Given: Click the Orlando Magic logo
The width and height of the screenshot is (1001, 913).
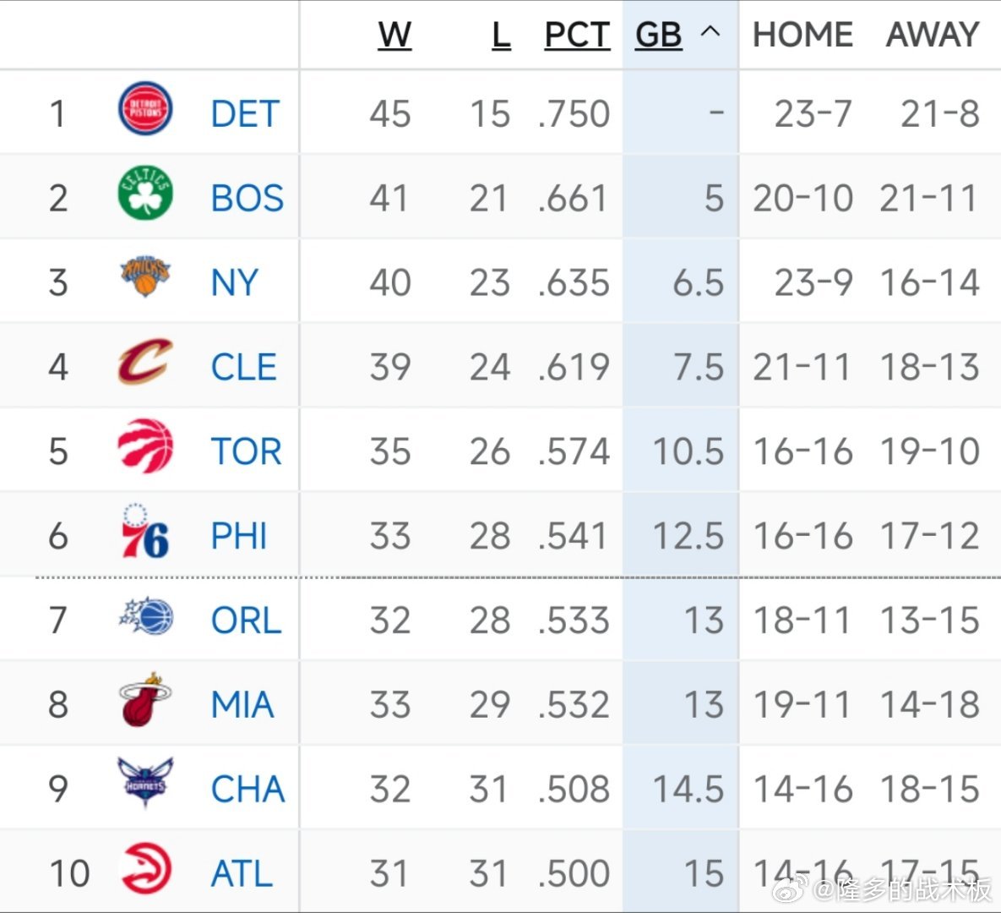Looking at the screenshot, I should (145, 618).
